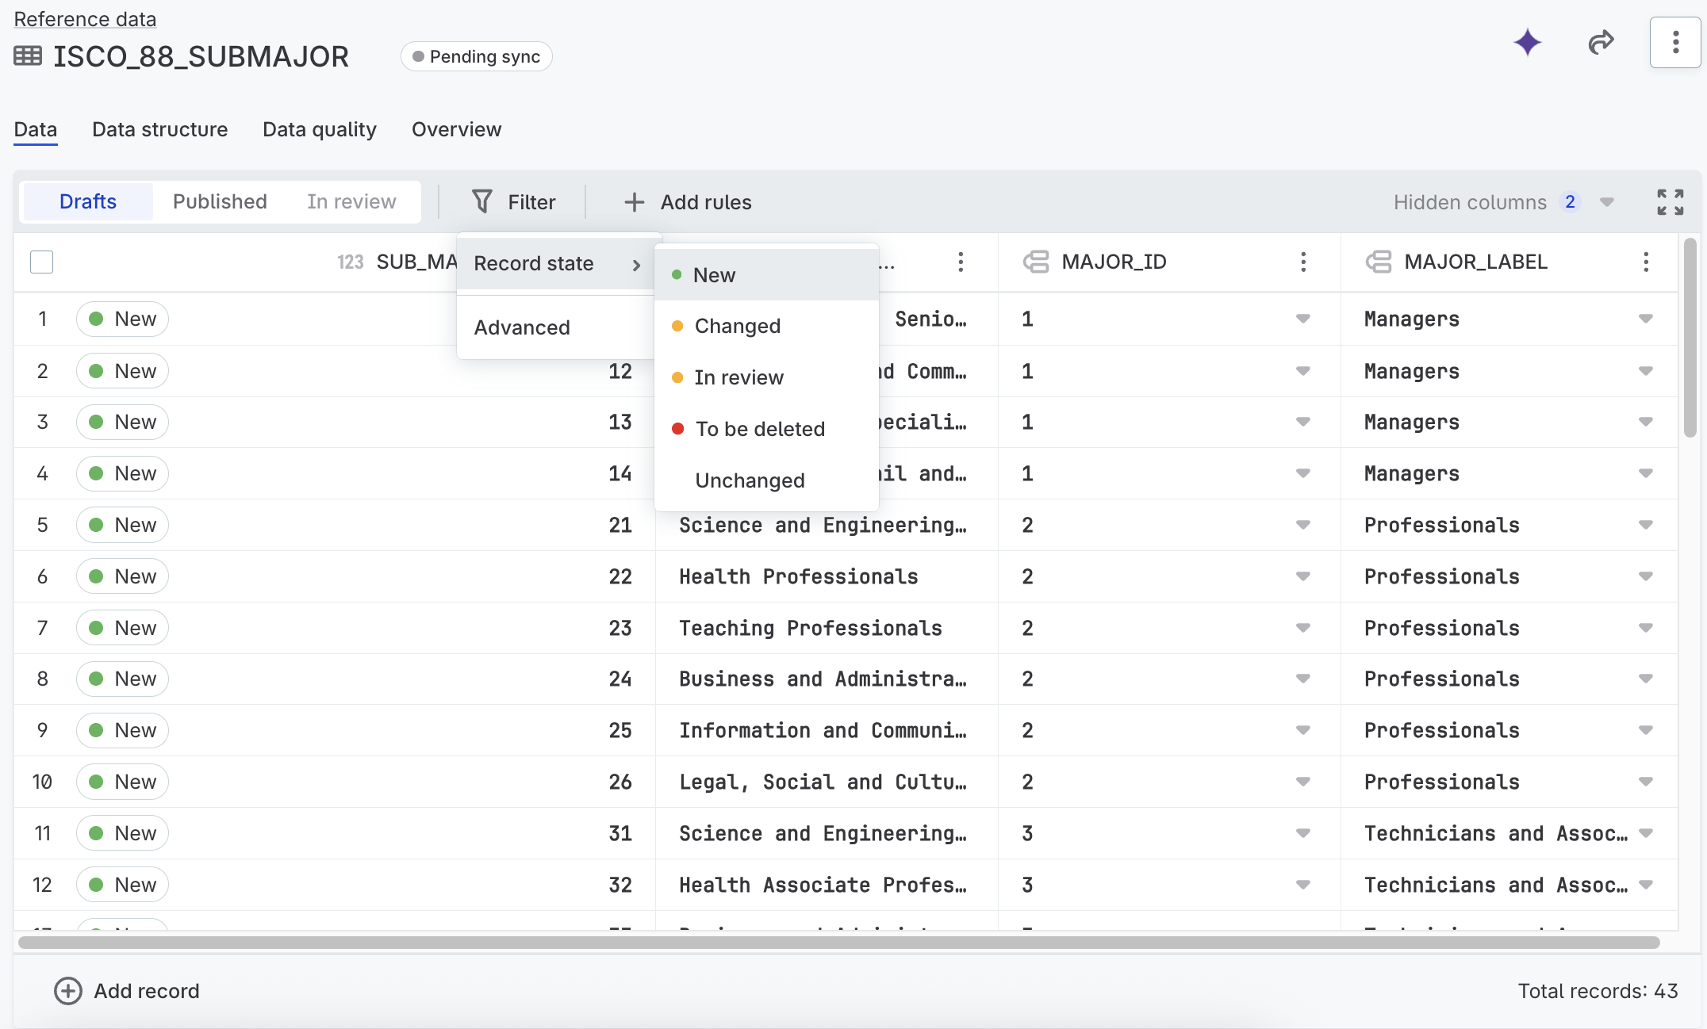This screenshot has height=1029, width=1707.
Task: Open the AI assistant sparkle icon
Action: point(1527,44)
